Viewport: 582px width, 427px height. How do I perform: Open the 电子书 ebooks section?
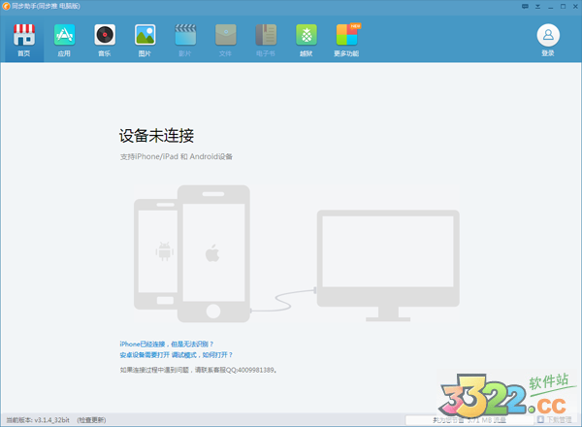(x=266, y=41)
